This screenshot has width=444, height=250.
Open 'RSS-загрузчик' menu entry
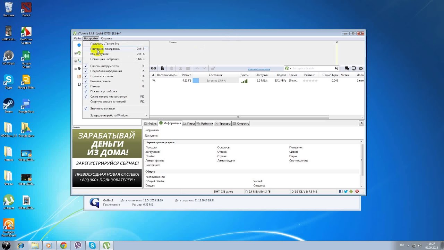(116, 54)
